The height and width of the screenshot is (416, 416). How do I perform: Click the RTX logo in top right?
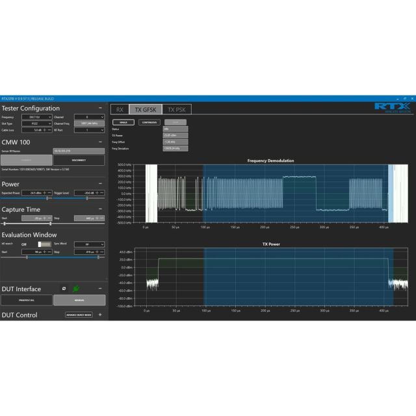pos(392,107)
